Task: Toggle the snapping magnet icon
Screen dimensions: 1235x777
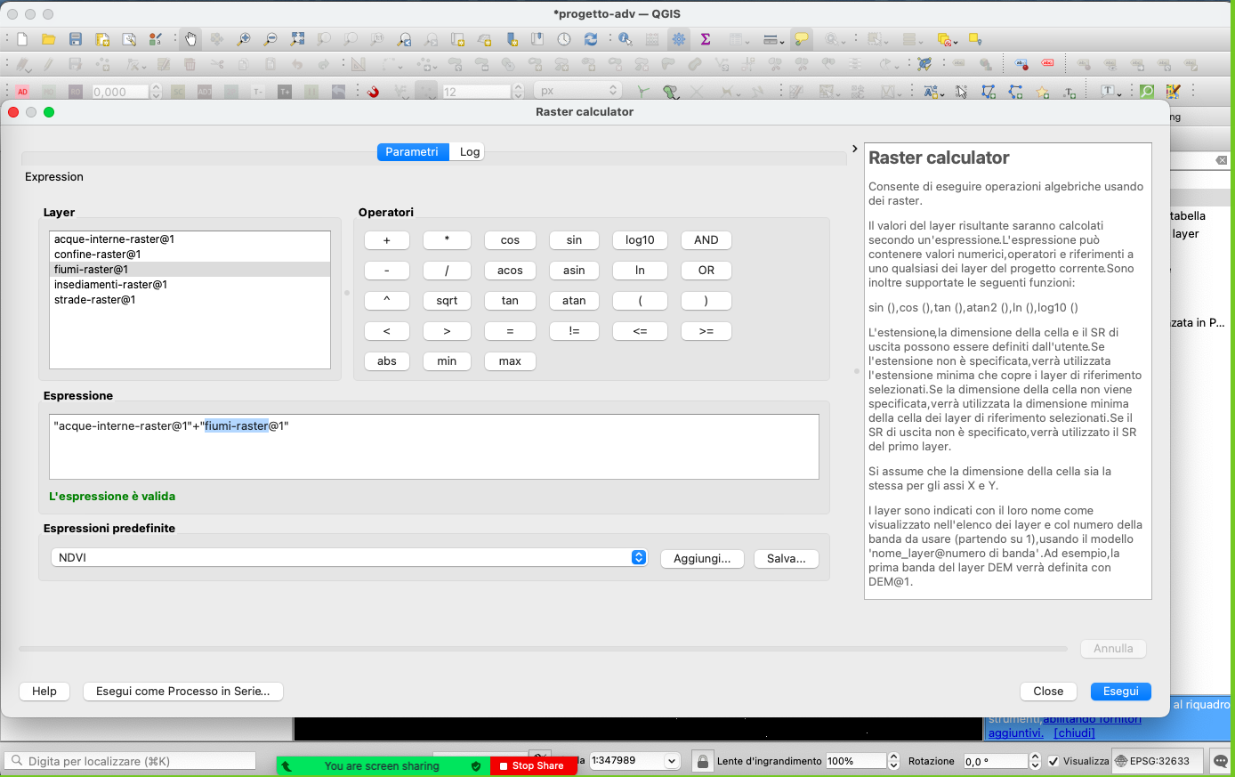Action: (373, 92)
